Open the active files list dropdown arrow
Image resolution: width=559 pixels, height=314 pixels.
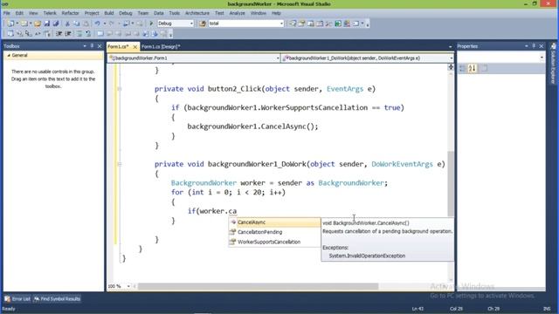(x=450, y=46)
